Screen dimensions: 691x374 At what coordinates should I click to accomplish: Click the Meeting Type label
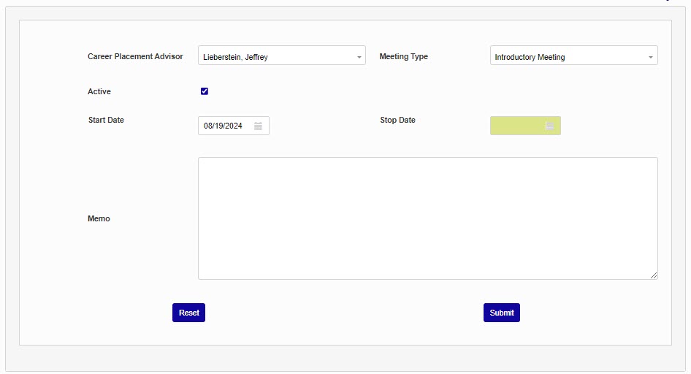404,56
